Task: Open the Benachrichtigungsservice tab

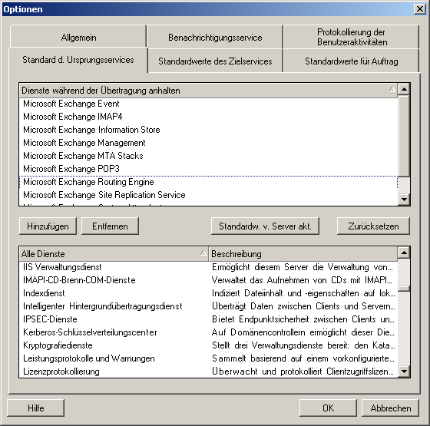Action: pyautogui.click(x=215, y=37)
